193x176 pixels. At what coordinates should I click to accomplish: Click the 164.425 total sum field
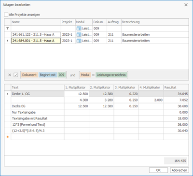tap(175, 161)
